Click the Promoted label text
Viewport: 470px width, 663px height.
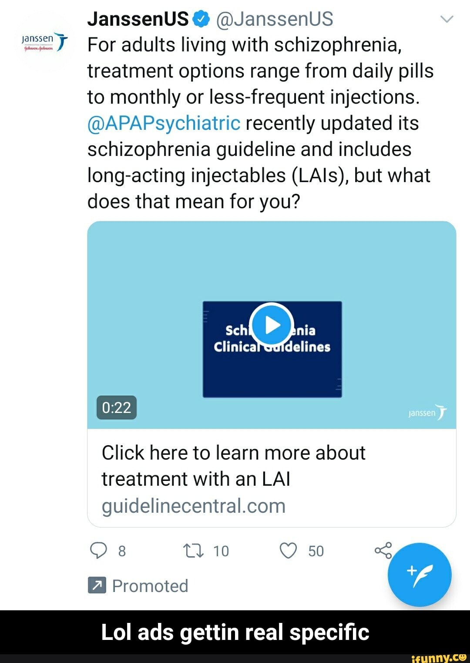click(x=150, y=586)
